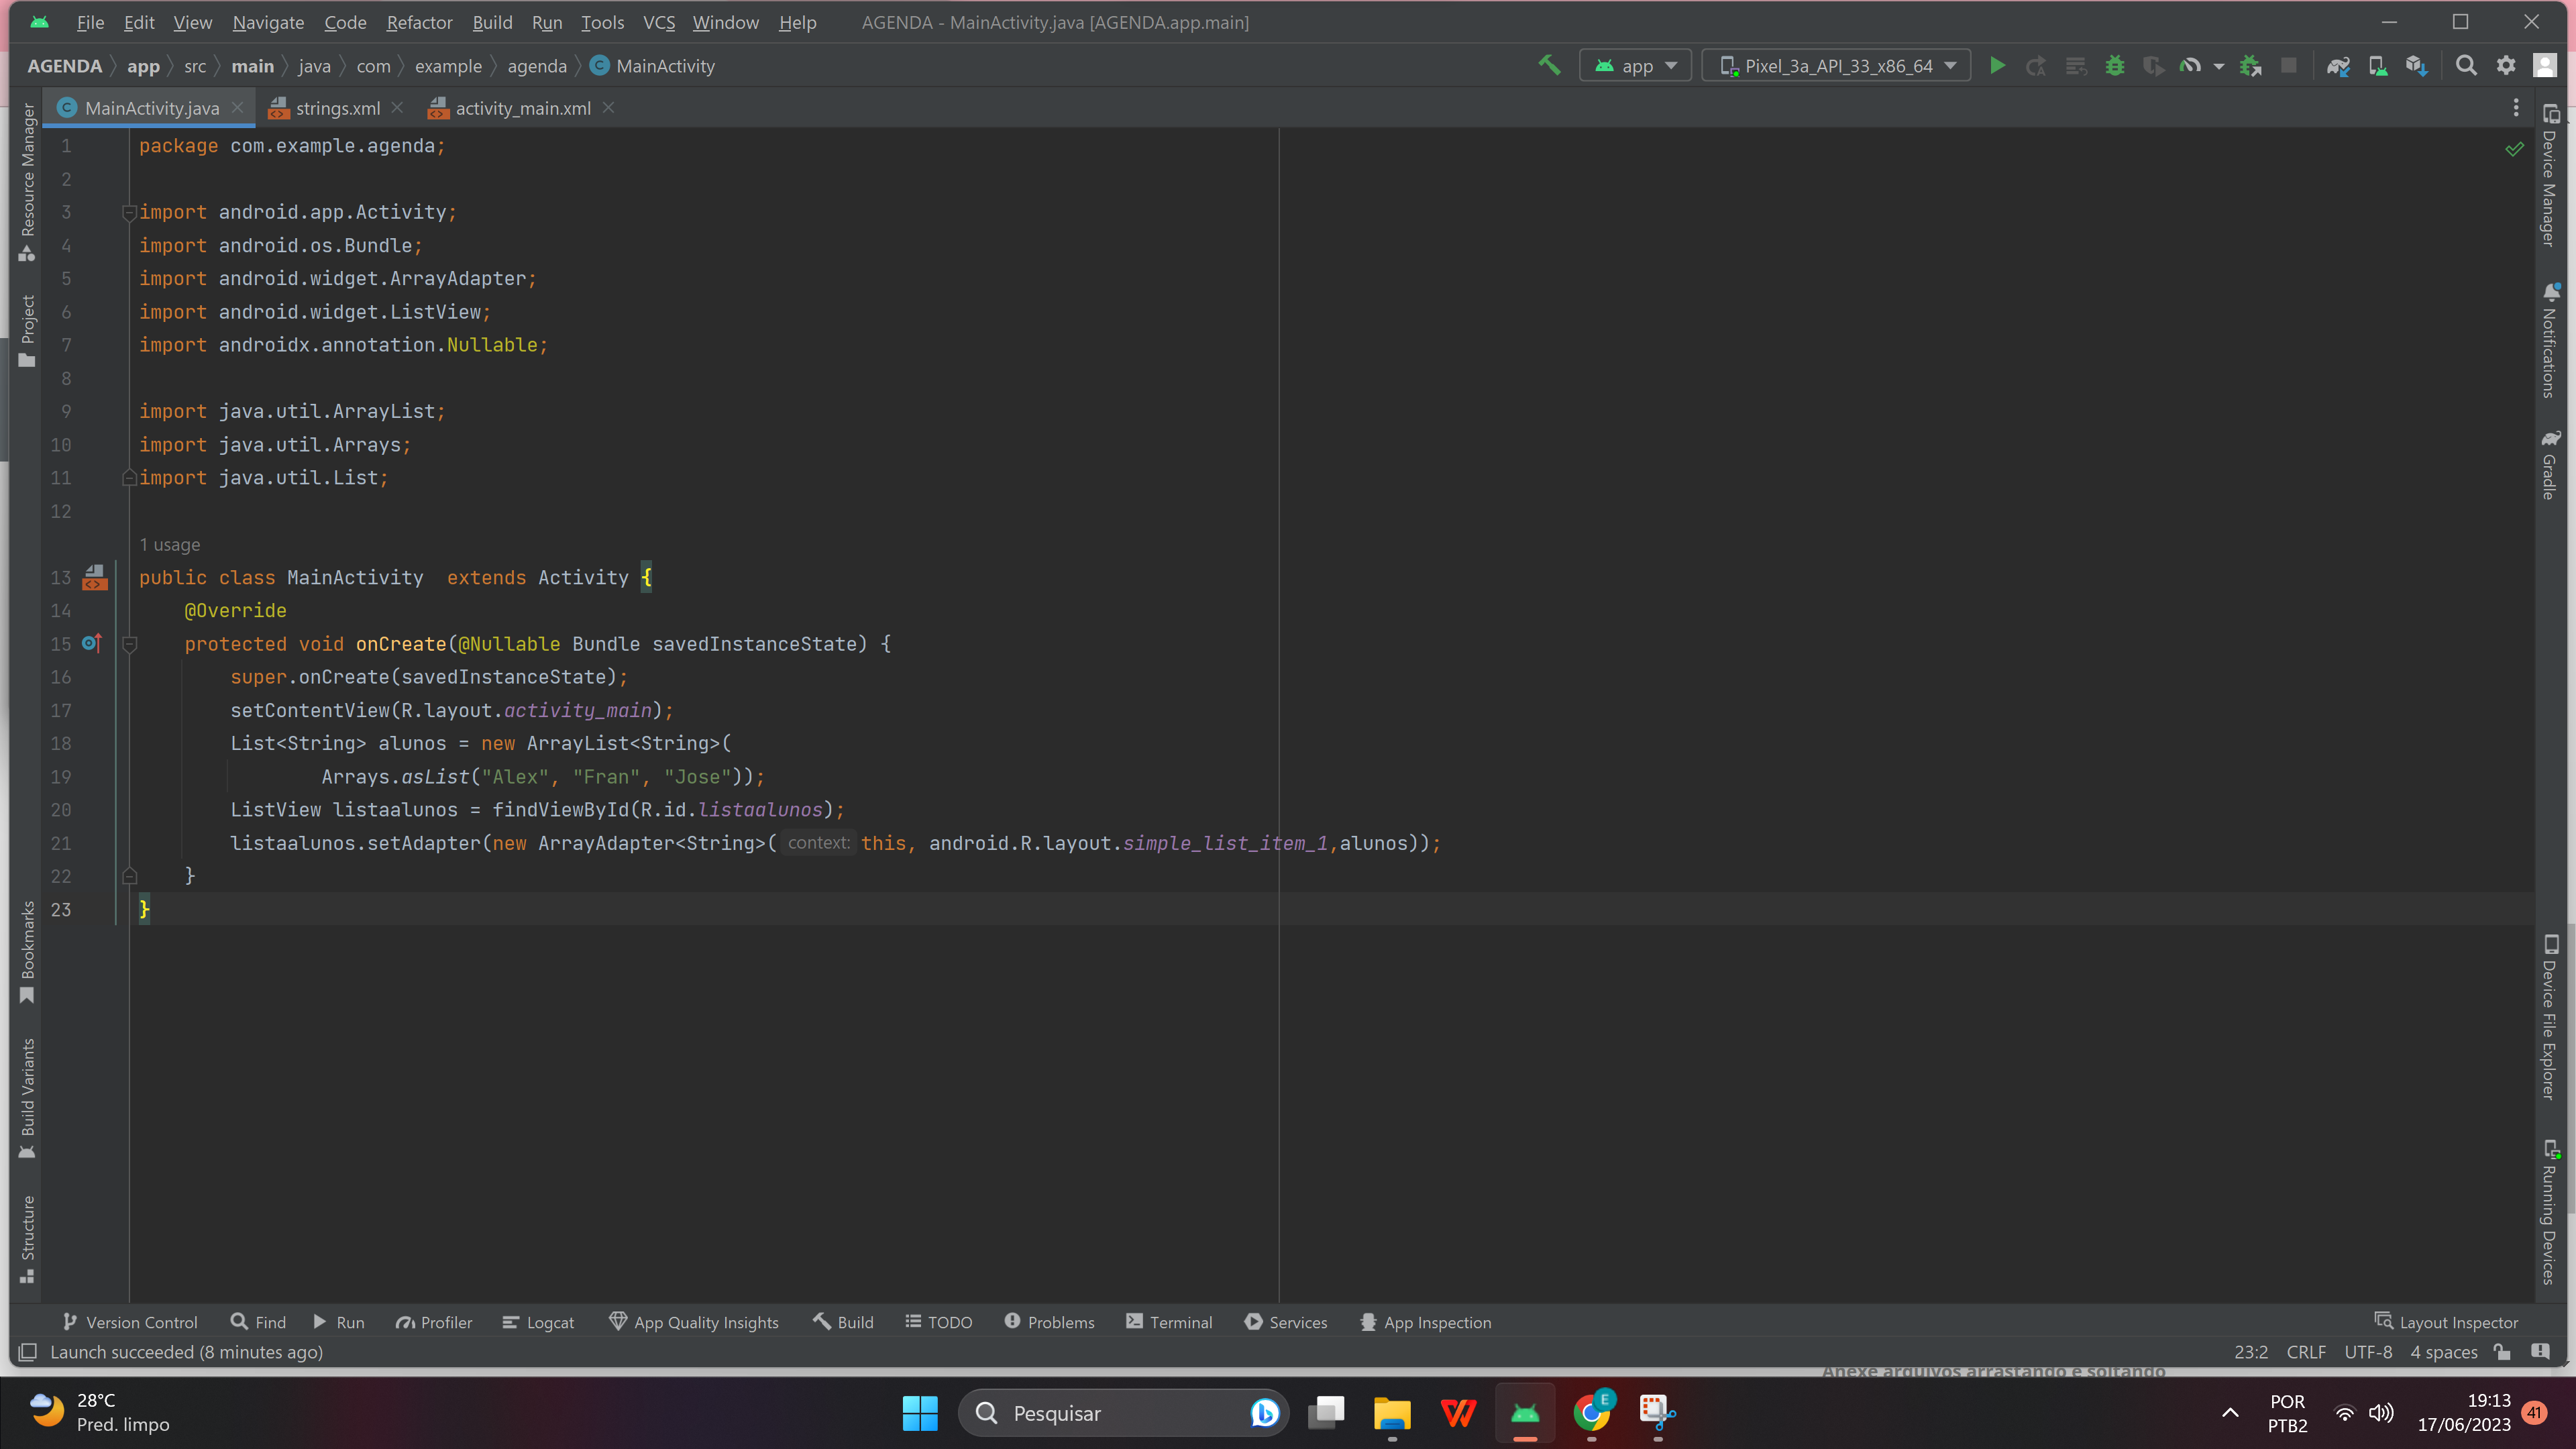Open the SDK Manager cube icon
Viewport: 2576px width, 1449px height.
tap(2417, 66)
